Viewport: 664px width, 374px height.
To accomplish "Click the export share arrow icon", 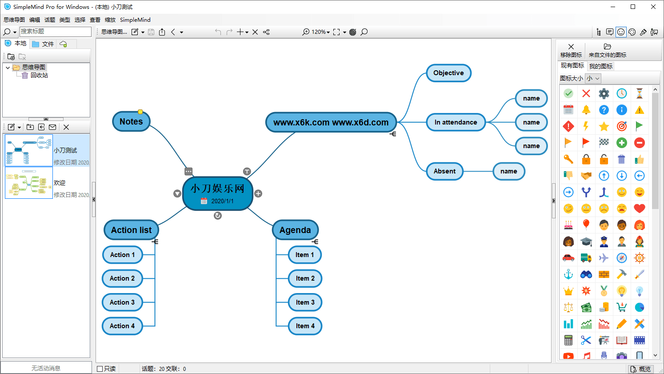I will click(162, 32).
